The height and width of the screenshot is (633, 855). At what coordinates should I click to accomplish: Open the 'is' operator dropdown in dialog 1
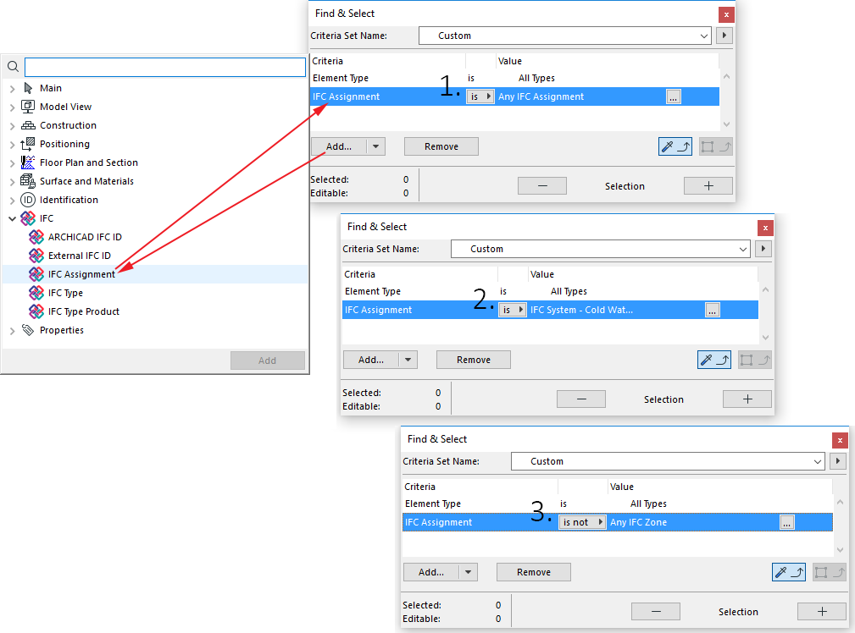click(480, 96)
